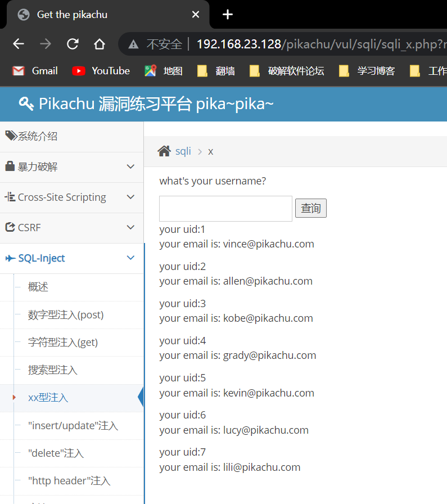Click the browser home icon
Viewport: 447px width, 504px height.
tap(100, 44)
